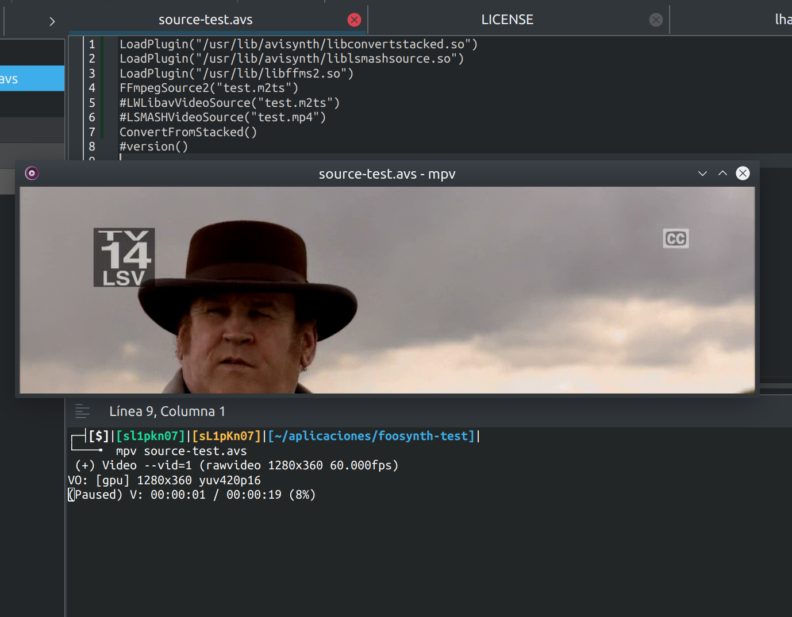Shade the mpv window using the up chevron
The image size is (792, 617).
point(722,173)
